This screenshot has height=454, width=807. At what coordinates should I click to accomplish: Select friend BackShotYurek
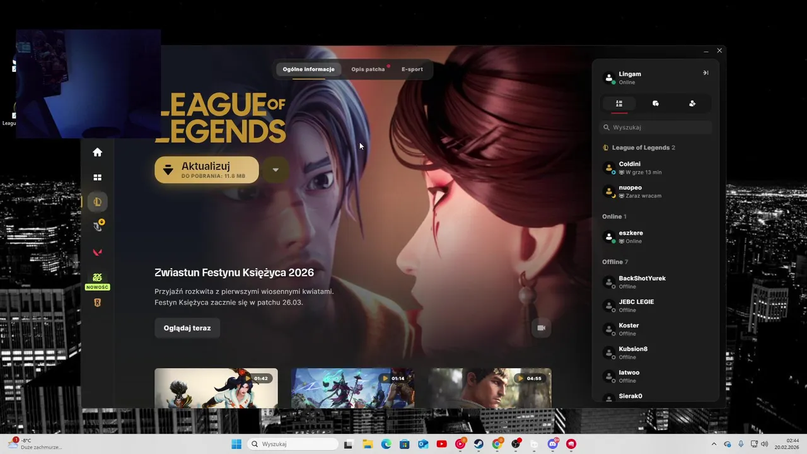pyautogui.click(x=656, y=282)
